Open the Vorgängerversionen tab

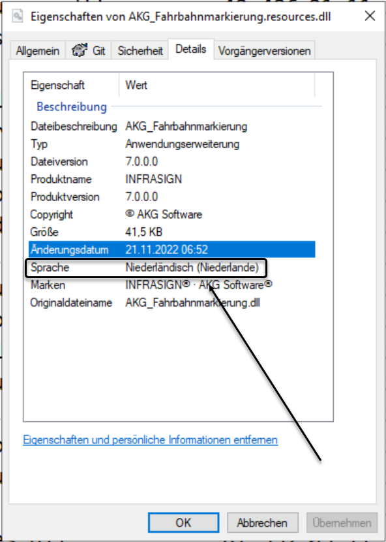coord(264,50)
